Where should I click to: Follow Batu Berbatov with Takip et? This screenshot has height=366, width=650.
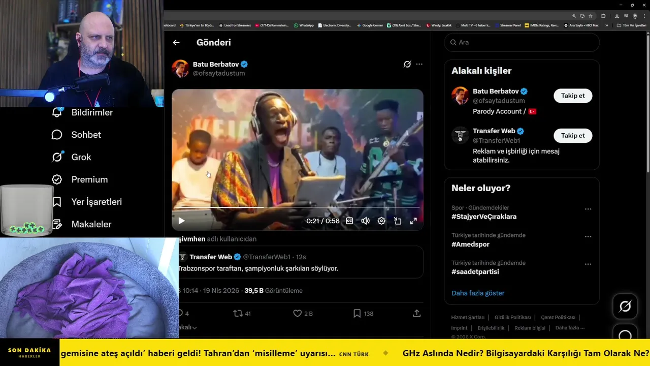click(x=573, y=96)
